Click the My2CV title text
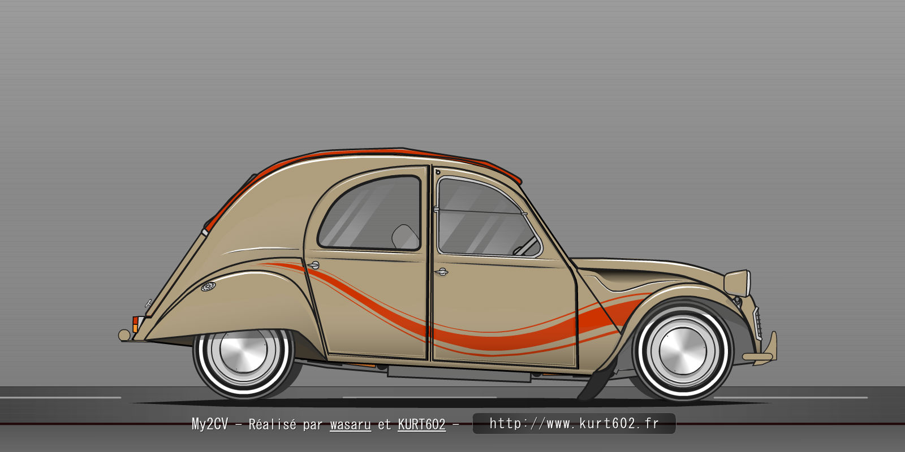Screen dimensions: 905x452 point(209,424)
